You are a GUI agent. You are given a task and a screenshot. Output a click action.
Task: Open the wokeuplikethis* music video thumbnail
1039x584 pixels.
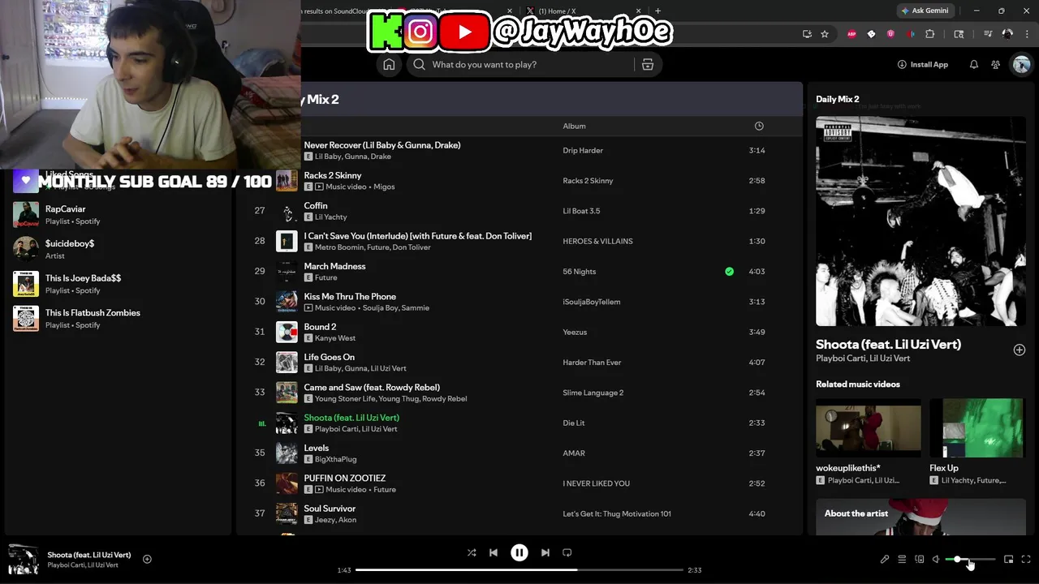(869, 427)
